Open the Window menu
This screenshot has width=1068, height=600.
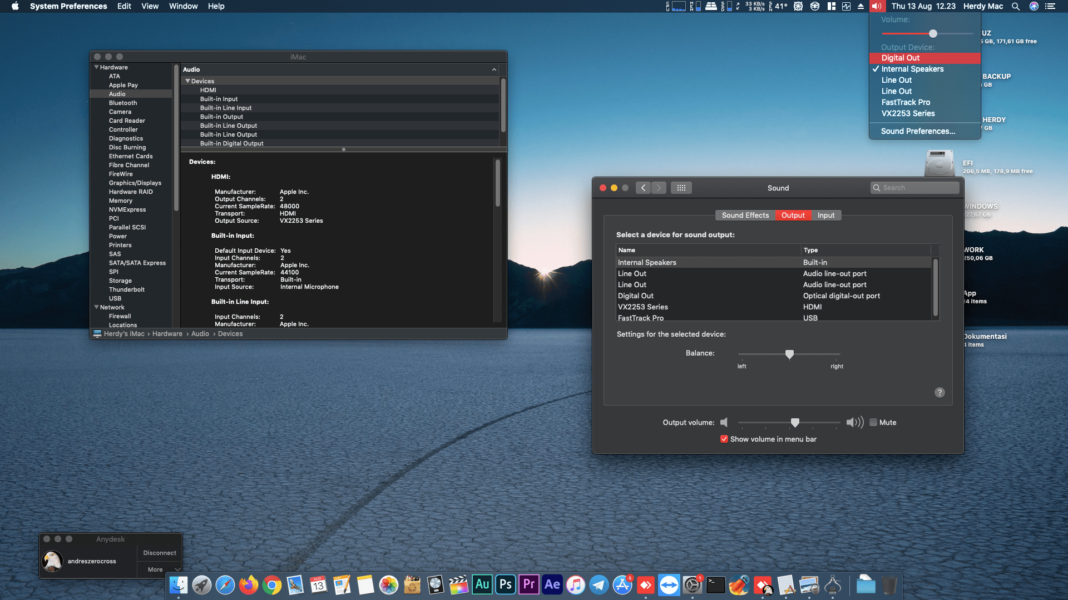coord(184,6)
